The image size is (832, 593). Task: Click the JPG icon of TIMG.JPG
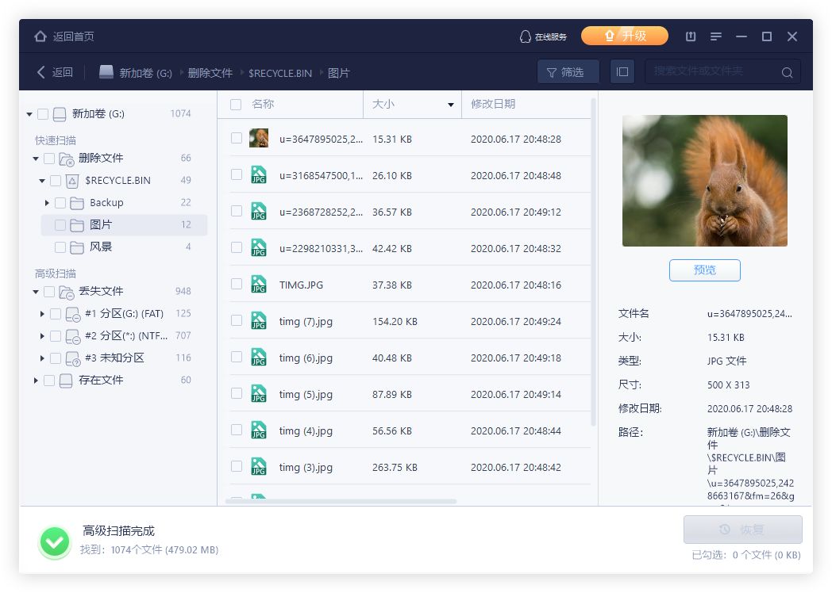pyautogui.click(x=259, y=284)
